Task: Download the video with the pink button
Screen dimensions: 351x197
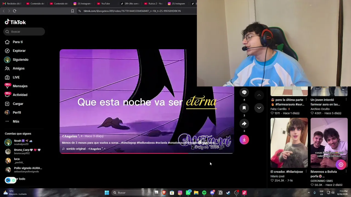Action: (244, 140)
